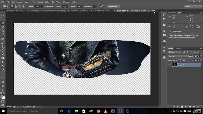Viewport: 203px width, 114px height.
Task: Toggle Anti-alias checkbox
Action: (x=45, y=6)
